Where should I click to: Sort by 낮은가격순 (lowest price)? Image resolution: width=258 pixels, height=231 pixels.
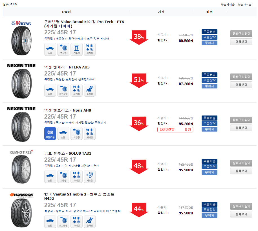coord(227,5)
